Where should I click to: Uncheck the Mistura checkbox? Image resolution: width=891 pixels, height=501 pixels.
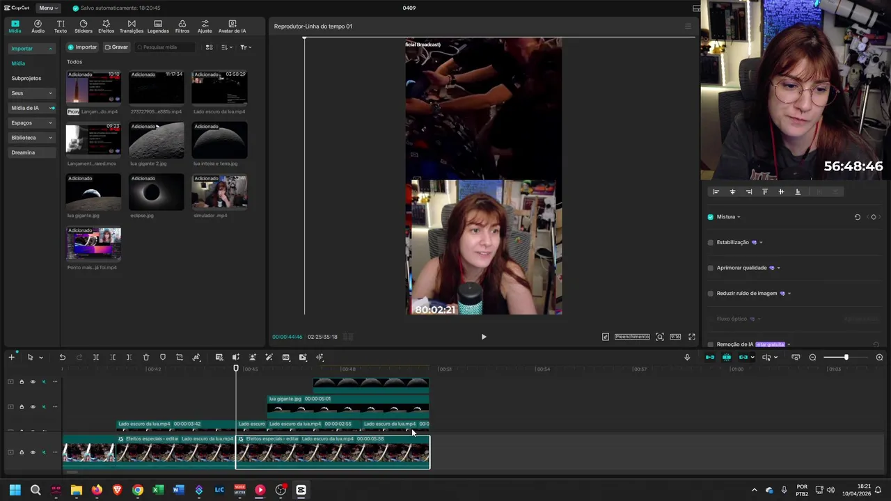(711, 217)
